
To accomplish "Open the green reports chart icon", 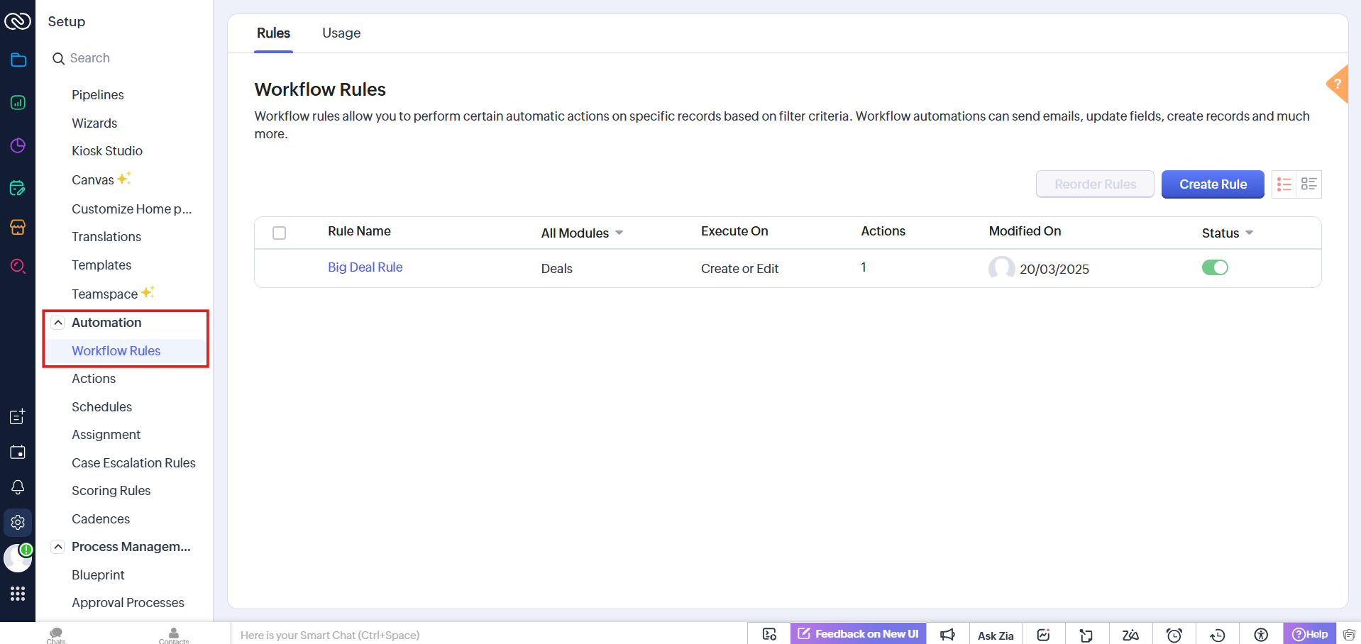I will tap(18, 103).
